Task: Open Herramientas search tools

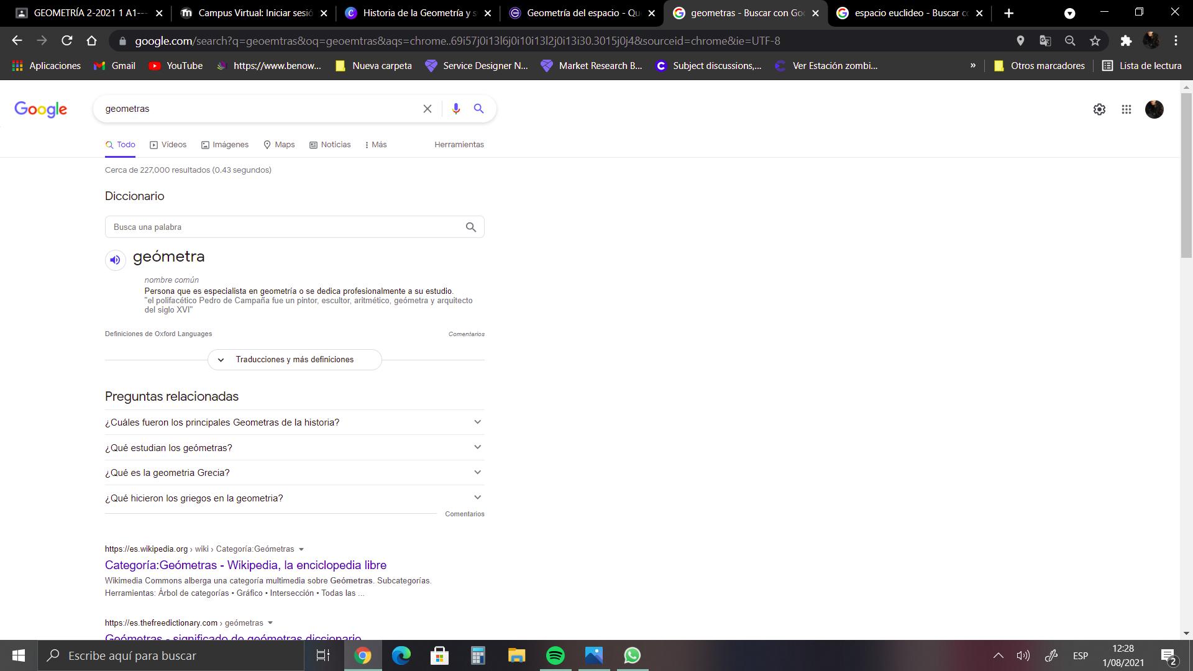Action: pyautogui.click(x=459, y=145)
